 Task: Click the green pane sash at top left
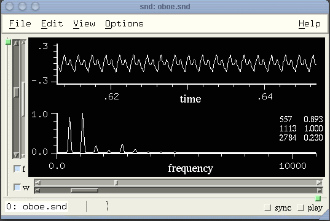[8, 42]
